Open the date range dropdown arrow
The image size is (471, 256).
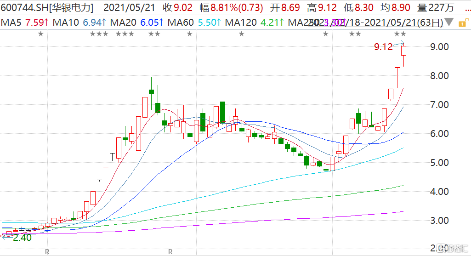(449, 23)
